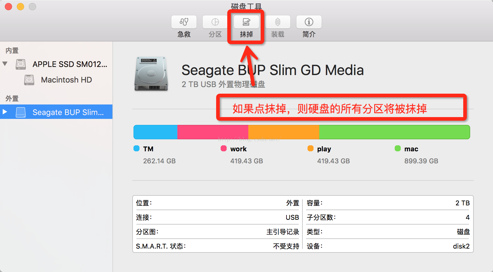The height and width of the screenshot is (272, 493).
Task: Click the work partition label
Action: point(238,149)
